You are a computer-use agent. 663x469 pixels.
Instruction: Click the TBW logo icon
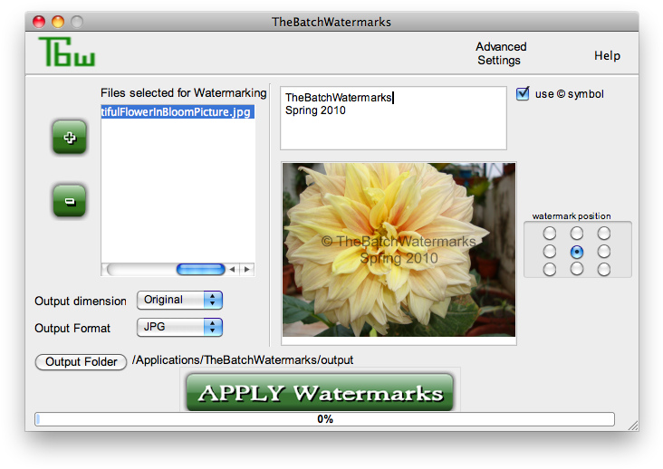[67, 52]
